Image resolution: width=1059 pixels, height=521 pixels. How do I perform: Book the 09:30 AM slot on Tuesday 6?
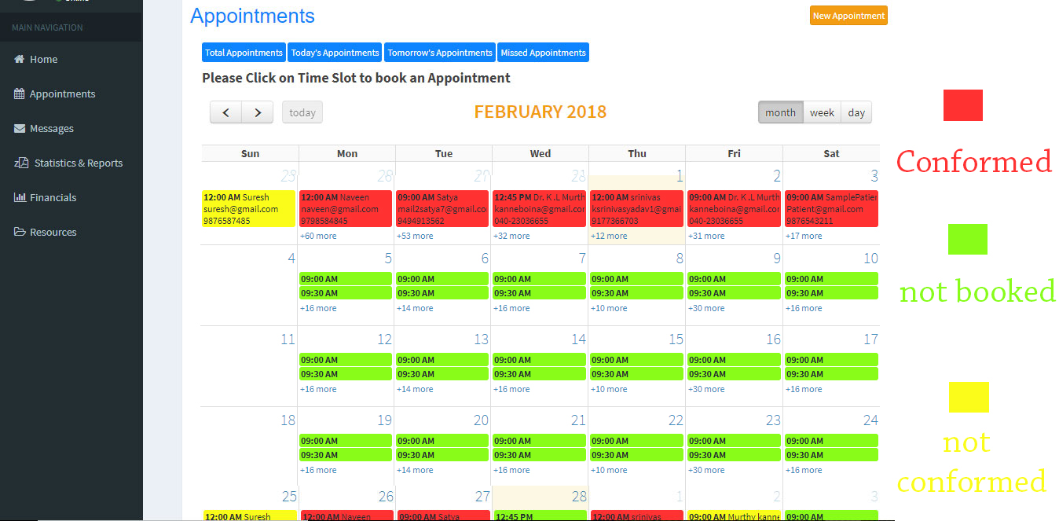[443, 293]
